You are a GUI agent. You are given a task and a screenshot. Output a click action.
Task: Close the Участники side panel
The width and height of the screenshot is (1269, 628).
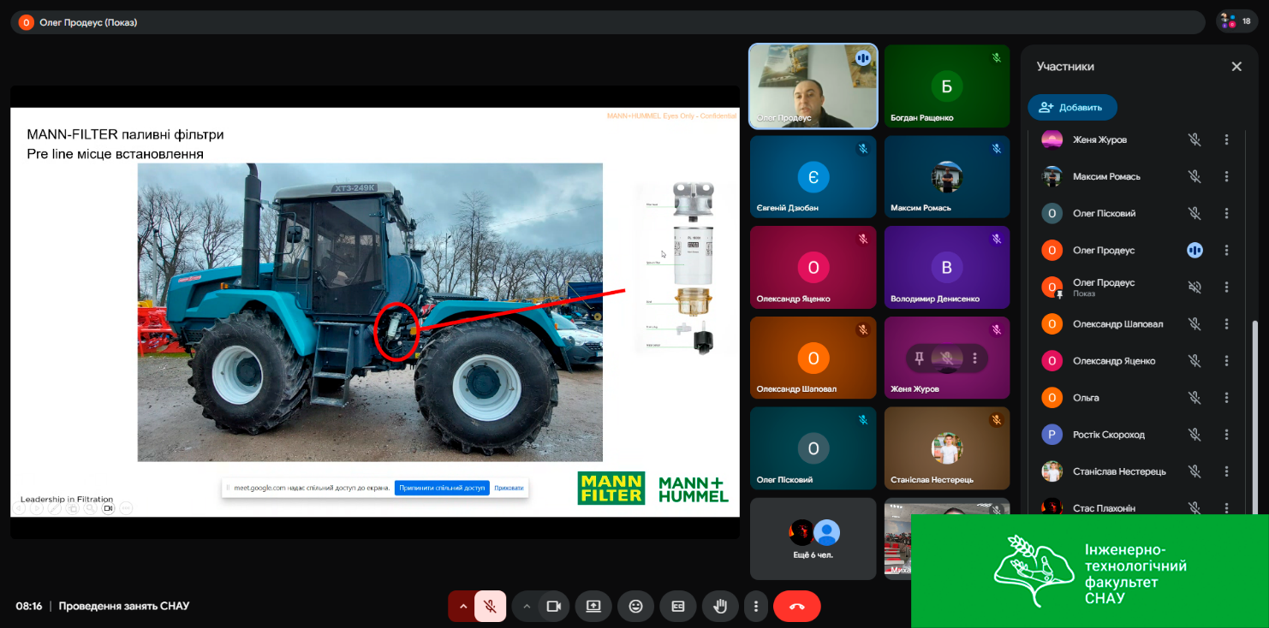pos(1236,67)
